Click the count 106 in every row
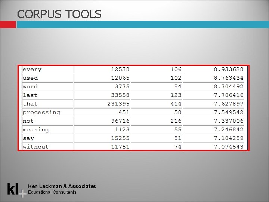Image resolution: width=269 pixels, height=202 pixels. (176, 69)
